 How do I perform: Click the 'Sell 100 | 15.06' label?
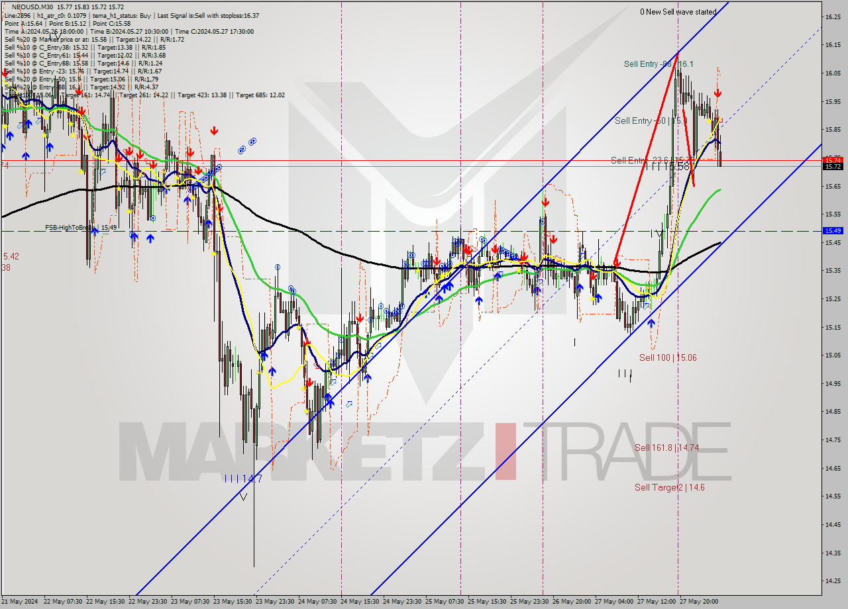click(668, 357)
